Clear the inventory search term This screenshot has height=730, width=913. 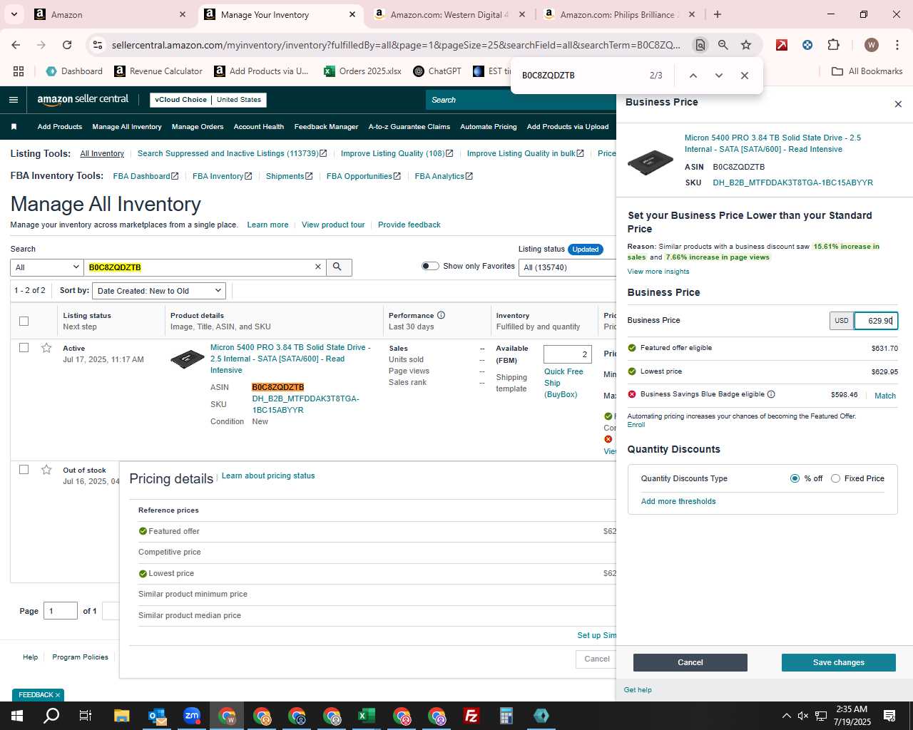point(318,267)
